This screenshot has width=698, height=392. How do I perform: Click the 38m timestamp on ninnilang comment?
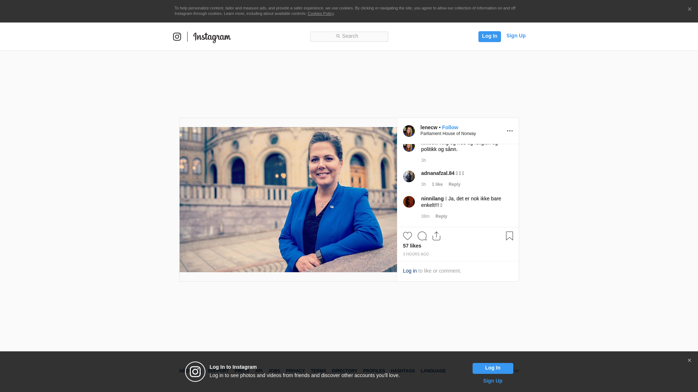coord(425,216)
